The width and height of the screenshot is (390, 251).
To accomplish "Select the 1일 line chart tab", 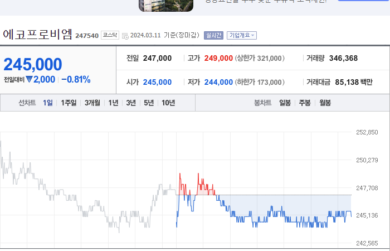I will [48, 103].
